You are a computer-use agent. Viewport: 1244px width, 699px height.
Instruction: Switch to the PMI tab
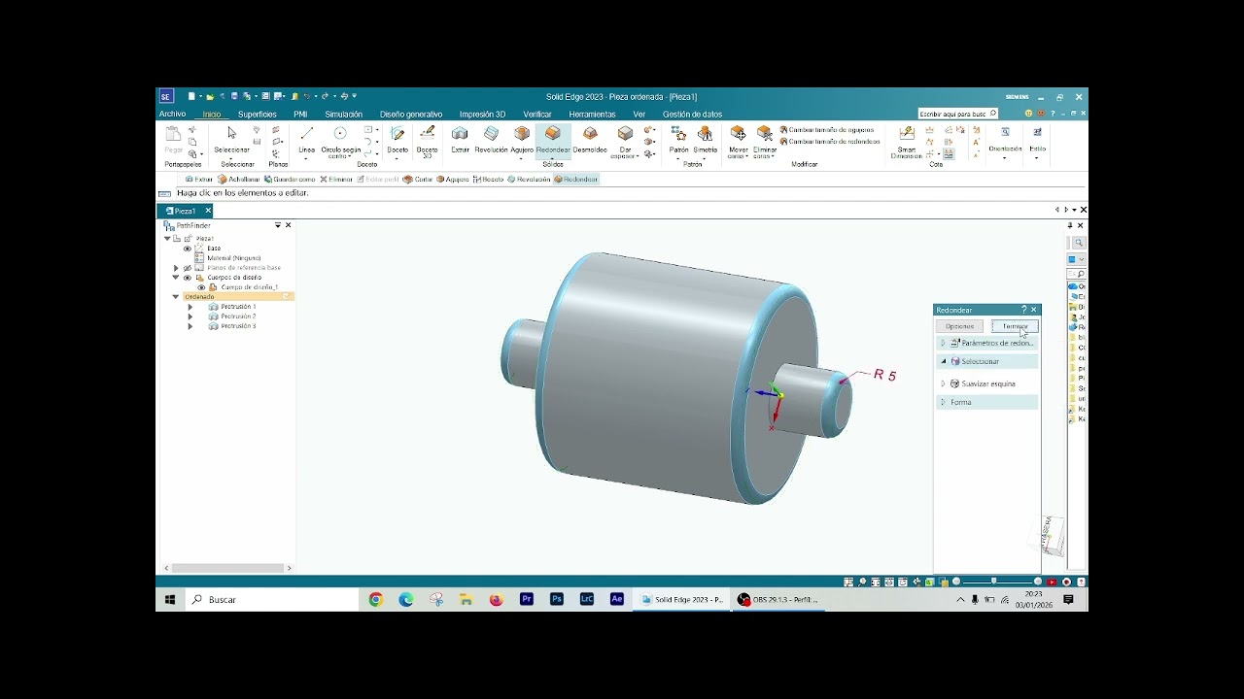[x=300, y=115]
